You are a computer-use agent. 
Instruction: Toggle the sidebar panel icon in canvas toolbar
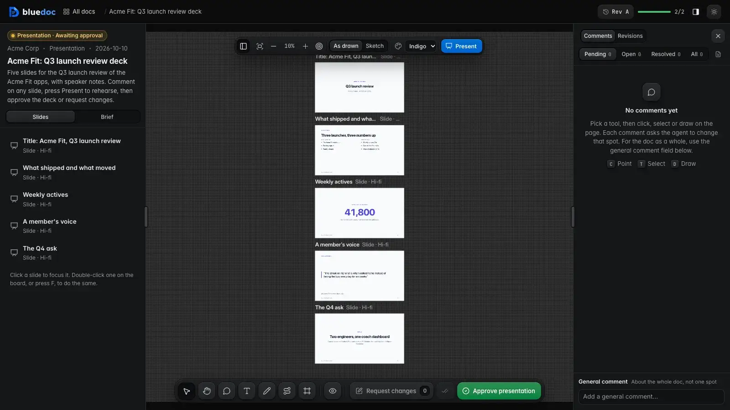click(243, 46)
